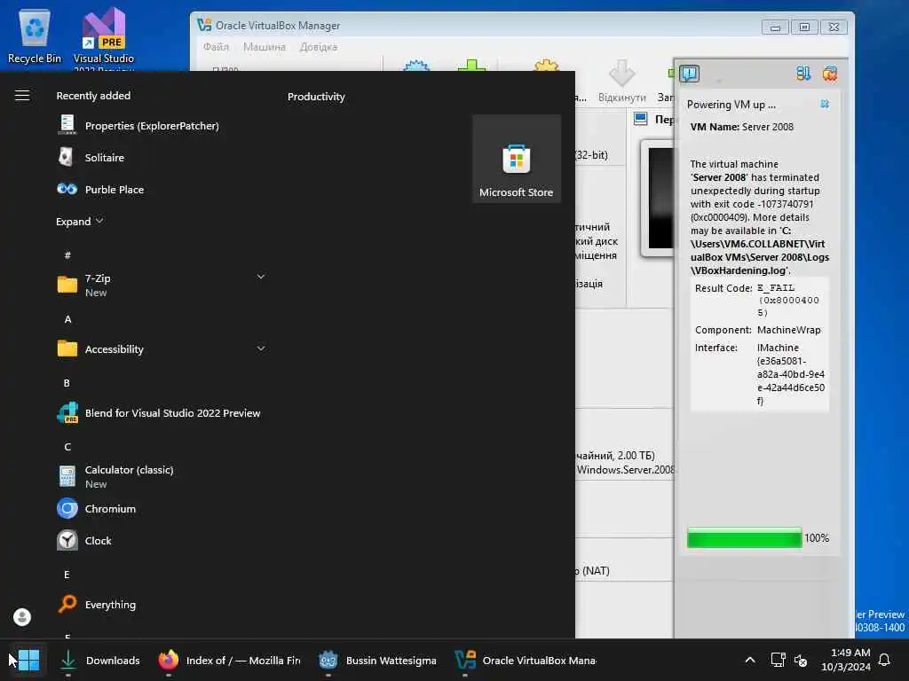Open the Start menu hamburger navigation
This screenshot has height=681, width=909.
[22, 96]
